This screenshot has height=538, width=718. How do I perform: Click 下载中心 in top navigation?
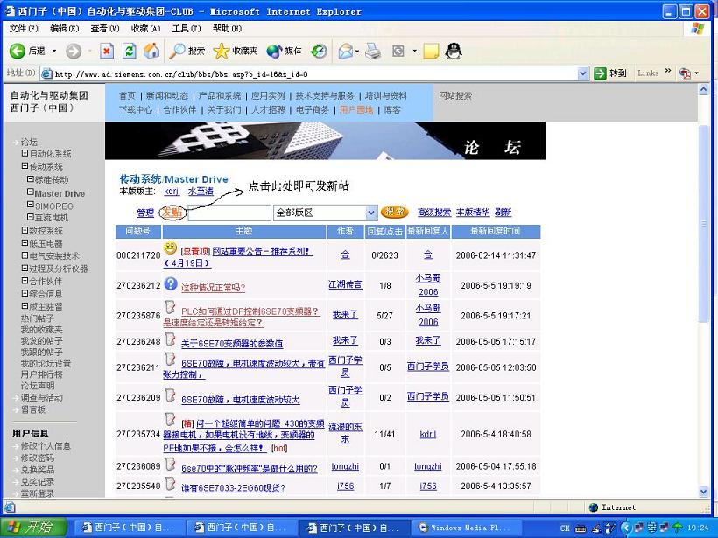[136, 110]
